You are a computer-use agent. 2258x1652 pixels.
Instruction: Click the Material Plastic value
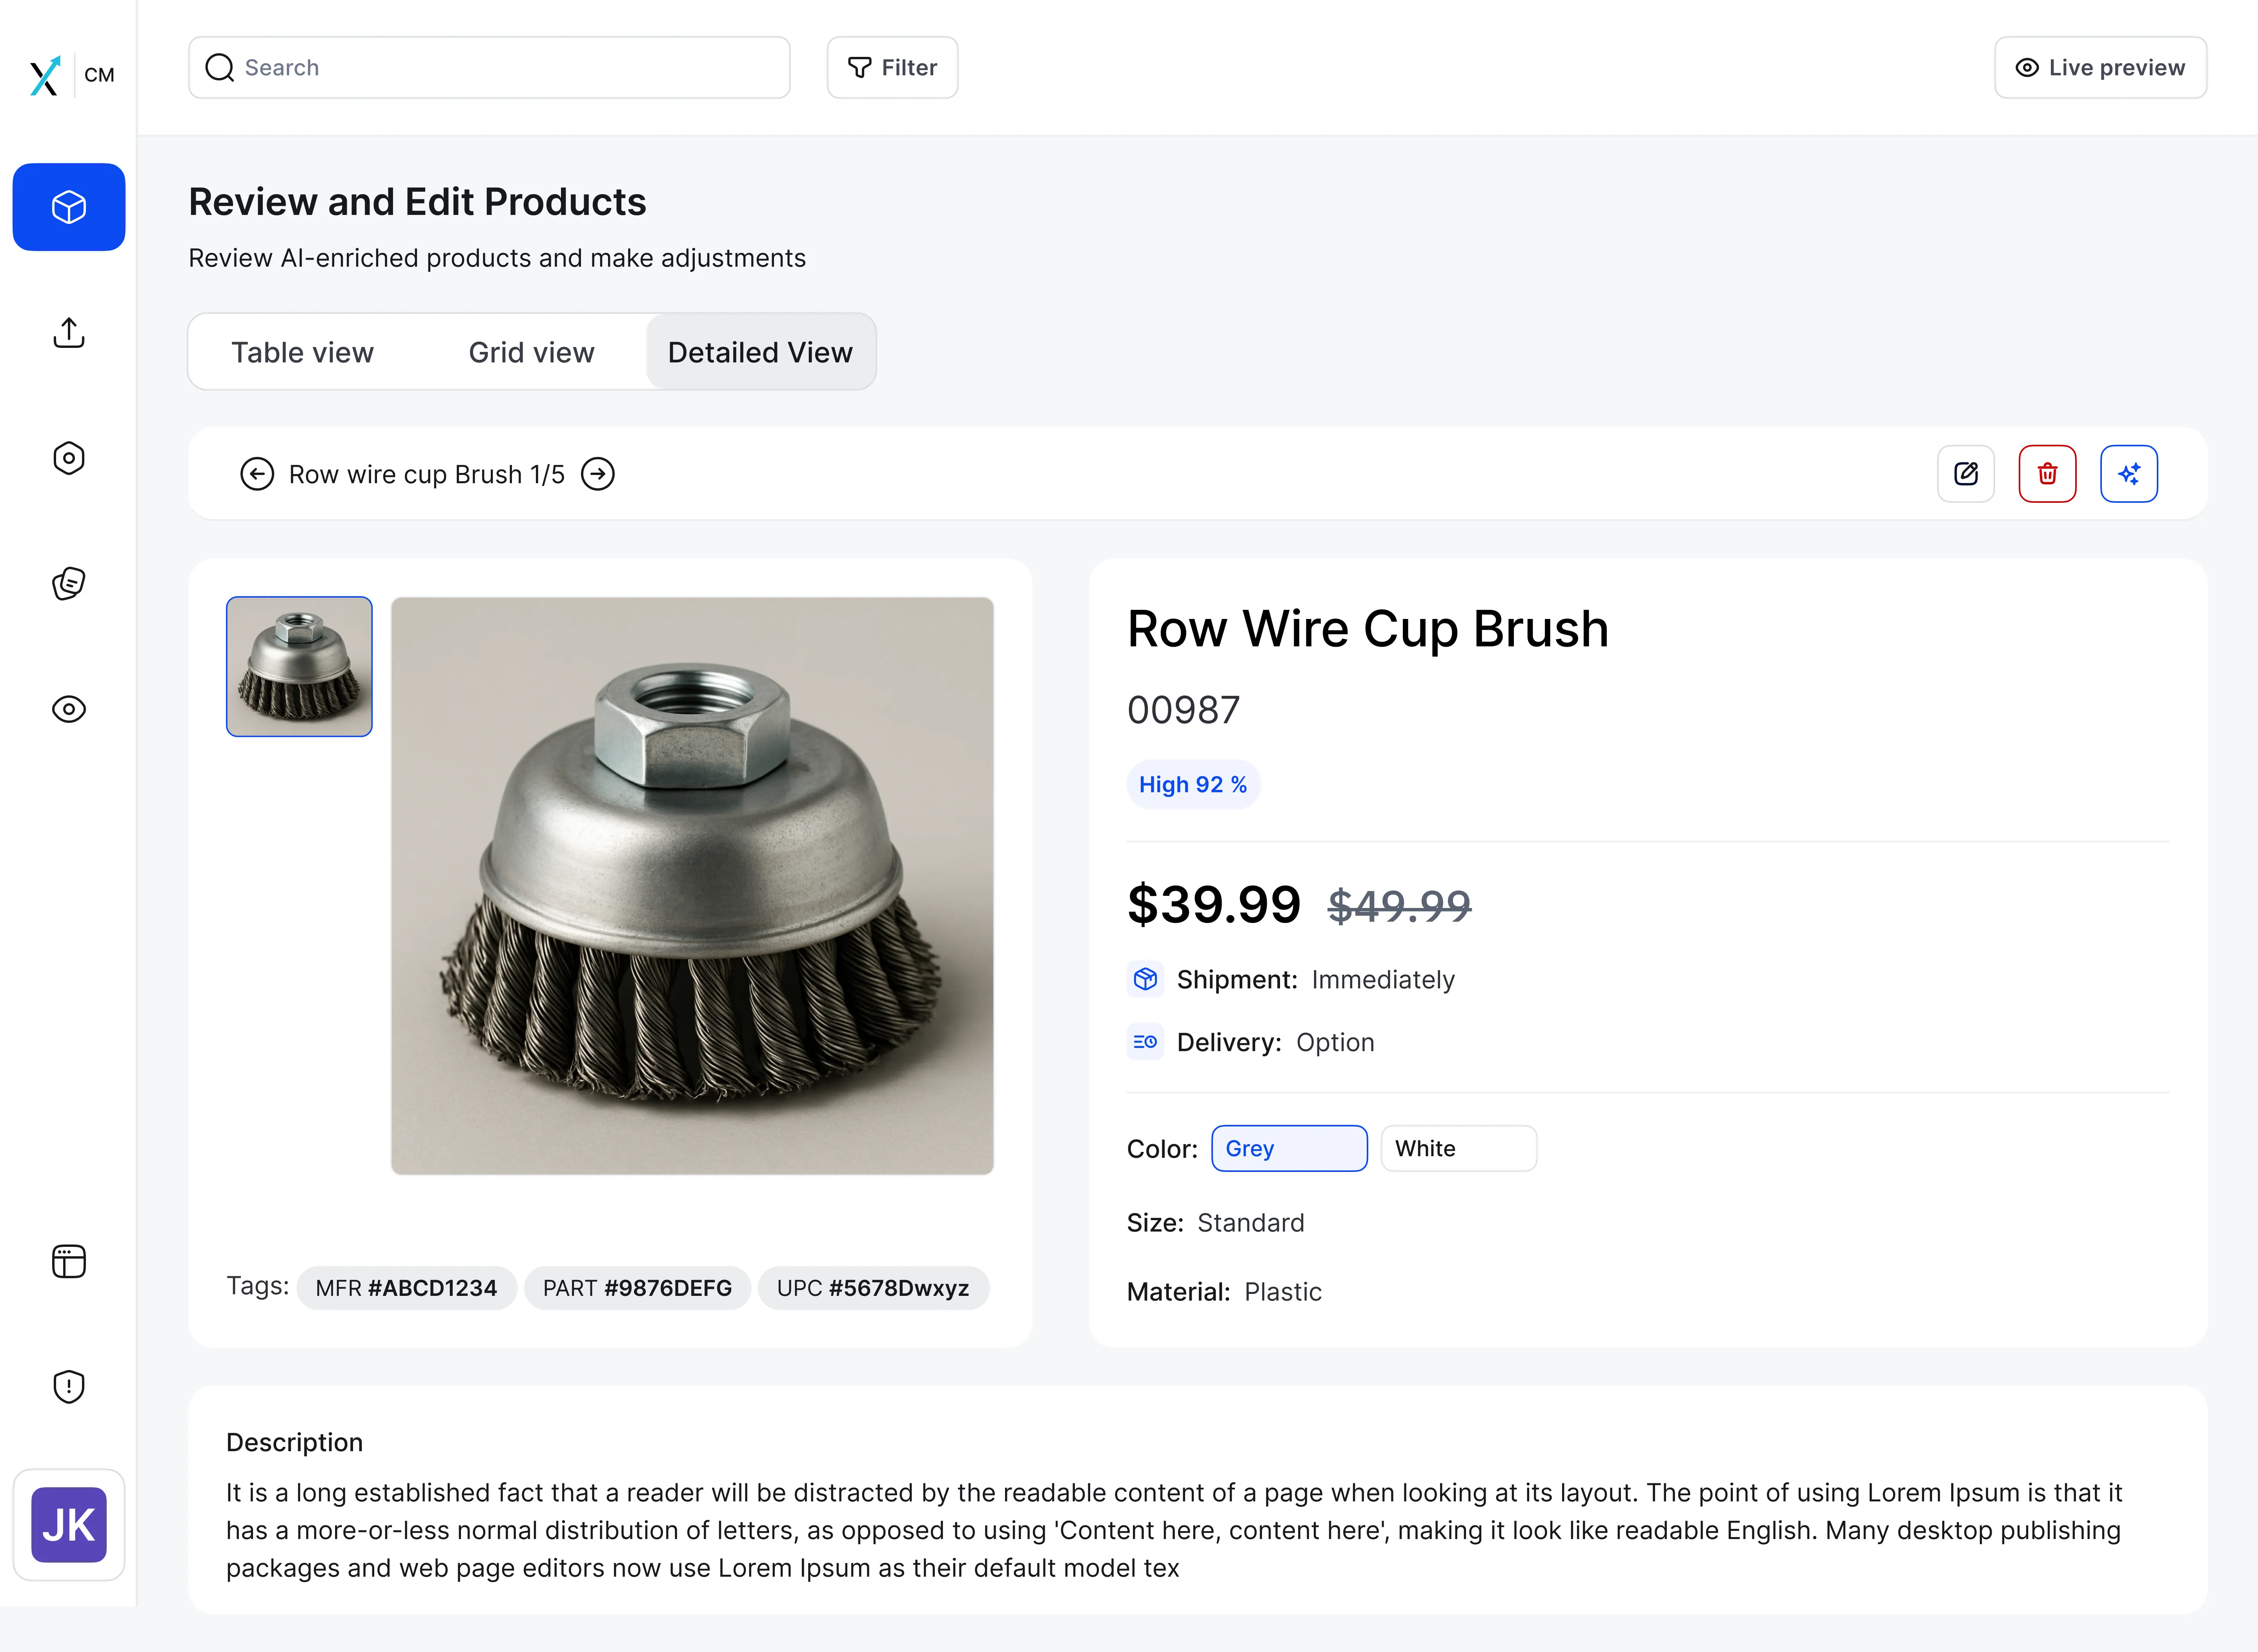click(1283, 1292)
